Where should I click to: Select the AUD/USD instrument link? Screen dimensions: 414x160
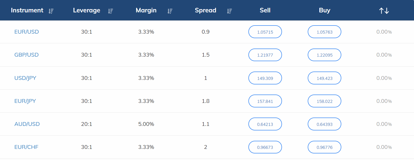pyautogui.click(x=27, y=124)
